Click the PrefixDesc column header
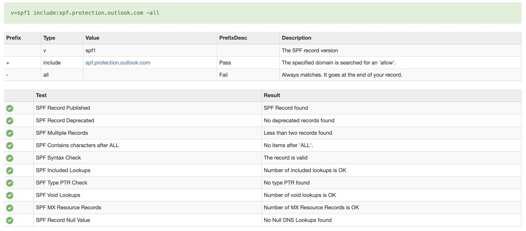 pos(233,38)
